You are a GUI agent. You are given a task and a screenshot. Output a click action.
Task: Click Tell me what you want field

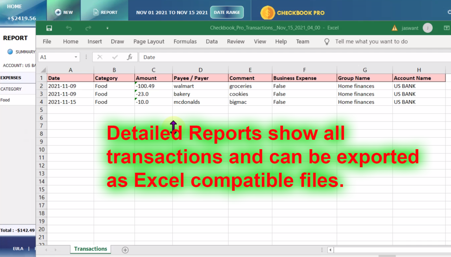click(x=371, y=41)
